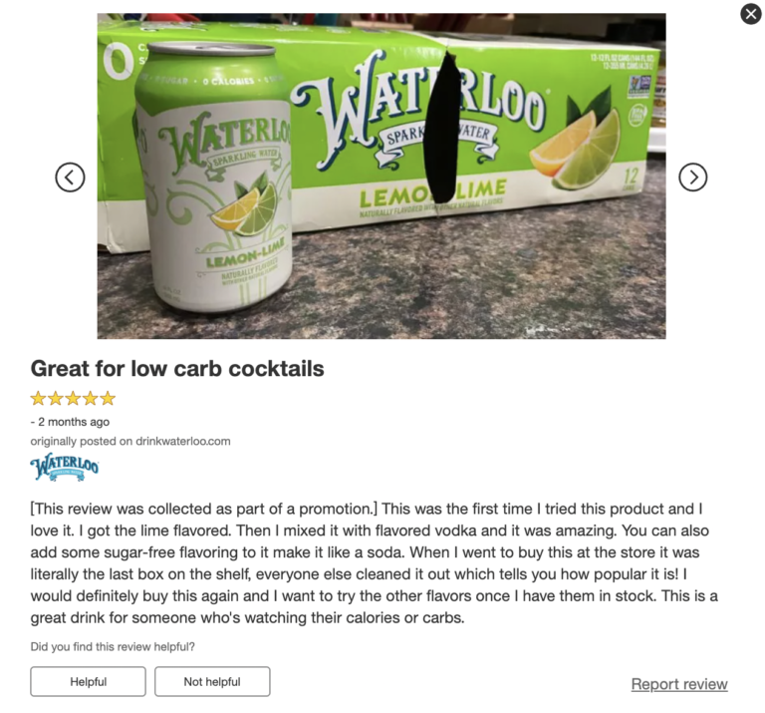Click the first gold rating star
The width and height of the screenshot is (765, 713).
point(38,399)
